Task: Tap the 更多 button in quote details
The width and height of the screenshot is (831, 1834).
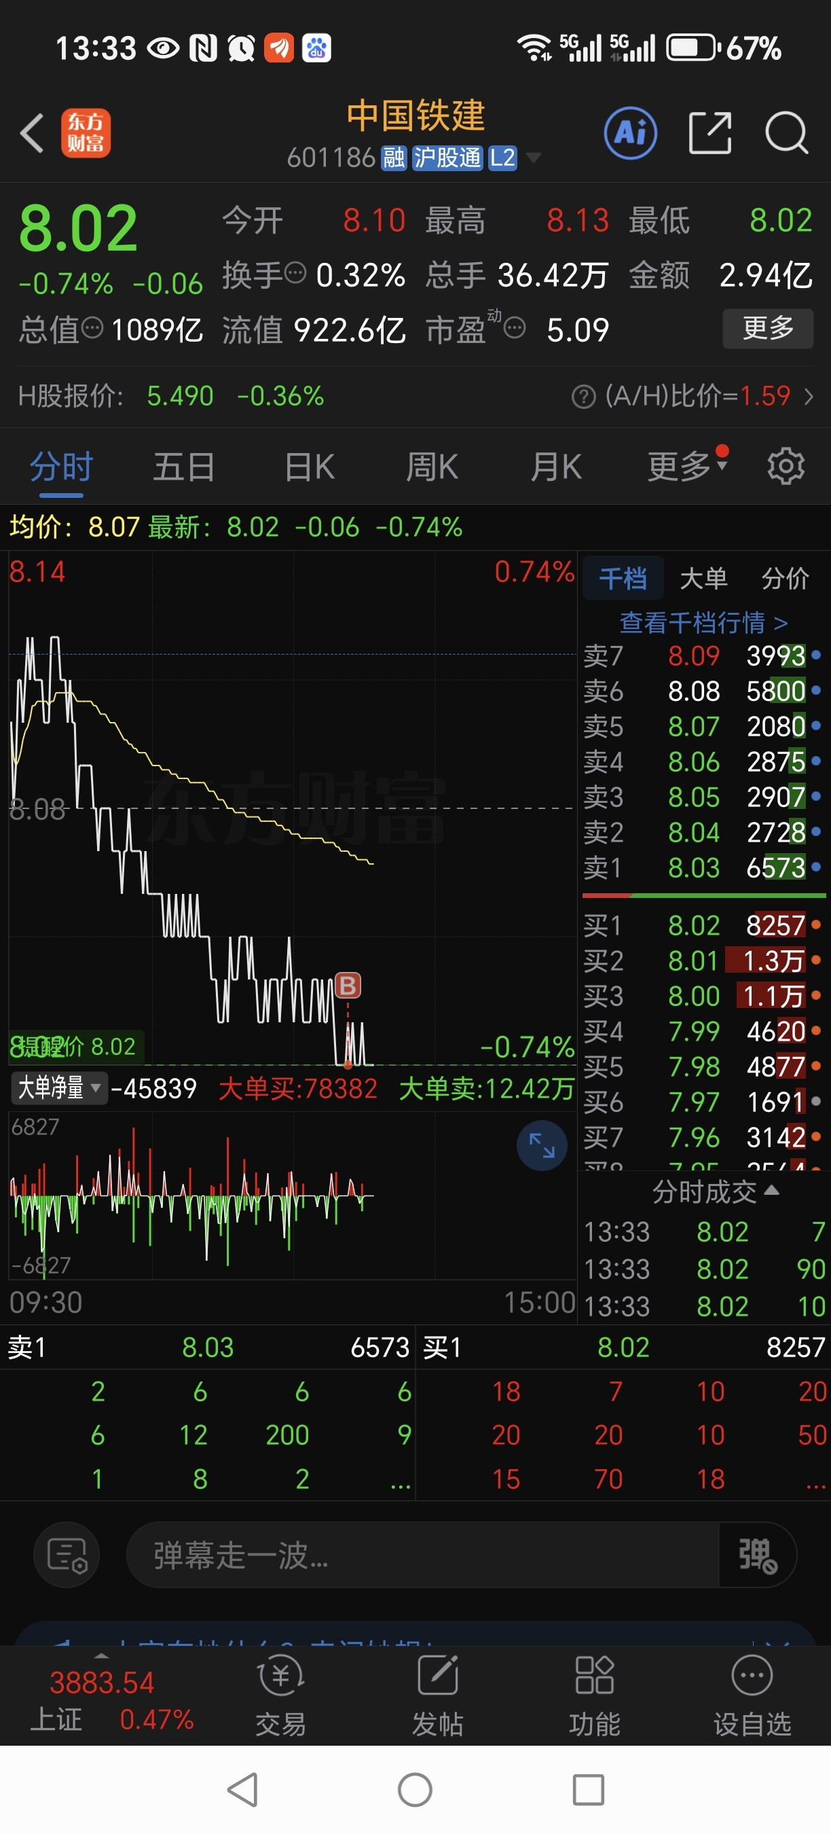Action: (x=768, y=328)
